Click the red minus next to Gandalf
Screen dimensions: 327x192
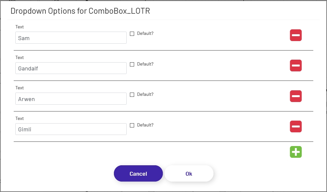click(x=295, y=66)
